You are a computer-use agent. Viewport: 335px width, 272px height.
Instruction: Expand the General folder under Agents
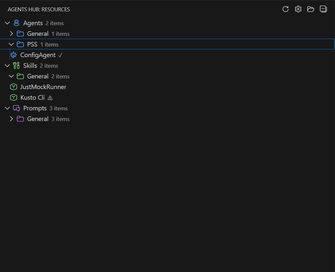pos(11,34)
